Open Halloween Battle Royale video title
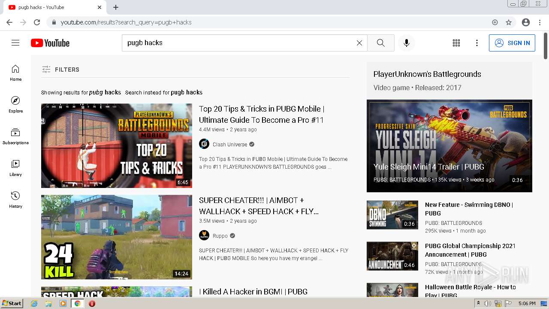Image resolution: width=549 pixels, height=309 pixels. (x=471, y=291)
